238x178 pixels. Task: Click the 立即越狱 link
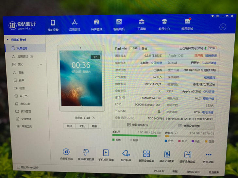pos(156,63)
